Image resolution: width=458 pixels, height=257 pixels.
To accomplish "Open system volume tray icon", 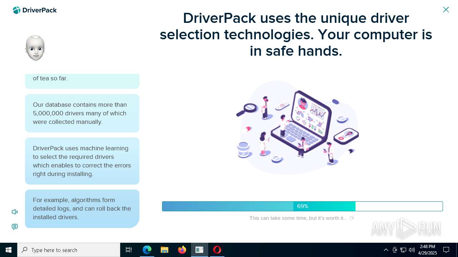I will tap(412, 250).
